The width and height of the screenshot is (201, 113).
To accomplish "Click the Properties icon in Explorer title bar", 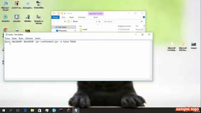I will pos(58,13).
